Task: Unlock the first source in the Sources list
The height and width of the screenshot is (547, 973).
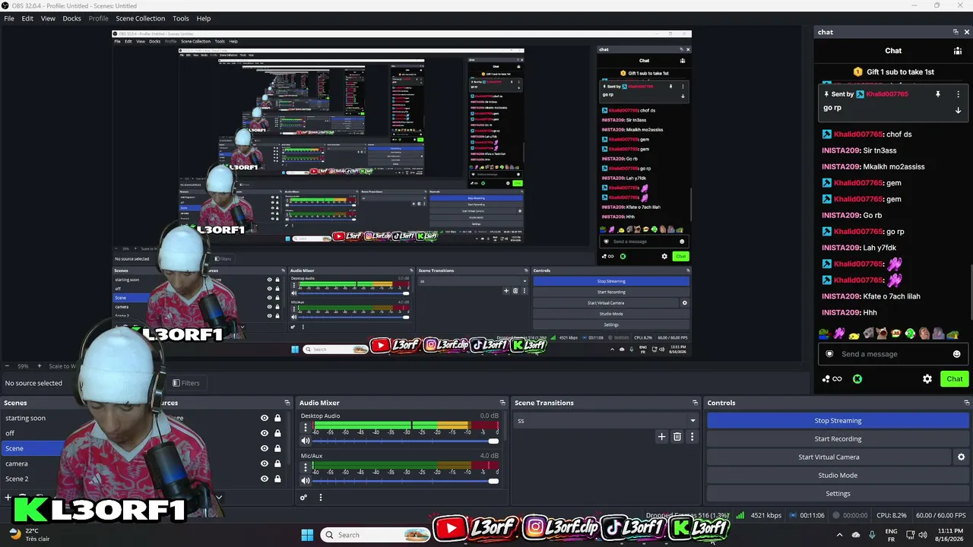Action: click(277, 418)
